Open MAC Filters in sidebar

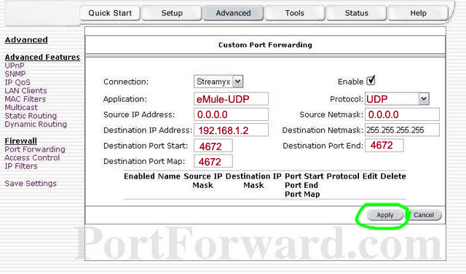25,99
